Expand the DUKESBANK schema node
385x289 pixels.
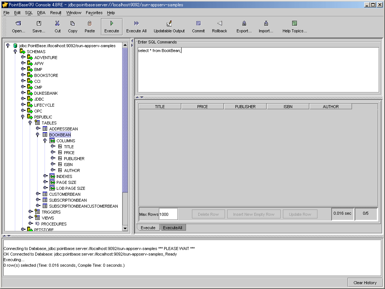(23, 93)
